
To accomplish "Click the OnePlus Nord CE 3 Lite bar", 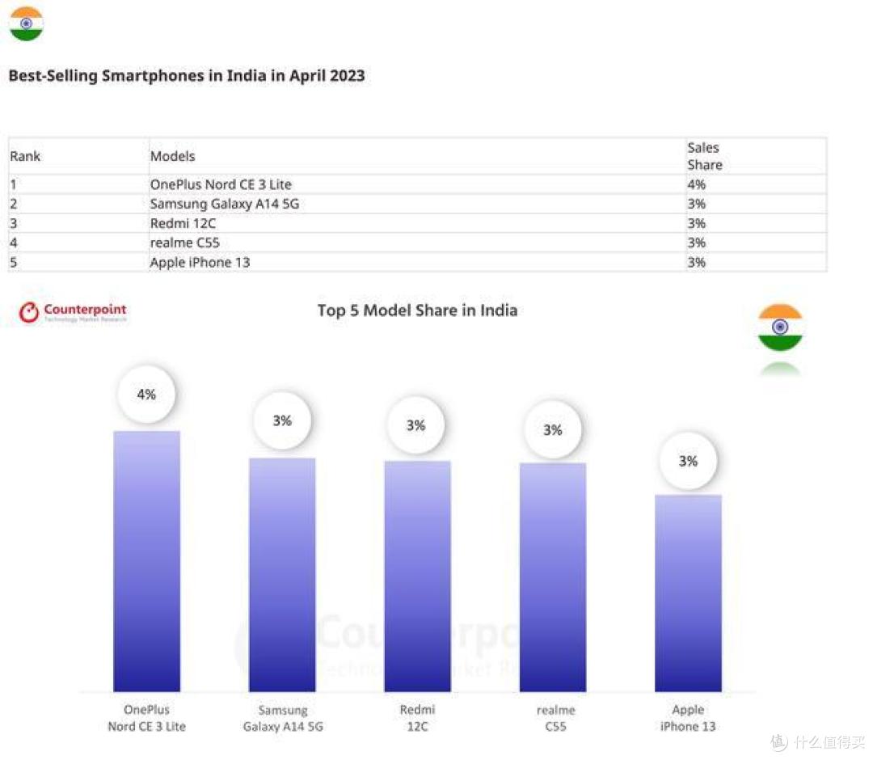I will (x=147, y=561).
